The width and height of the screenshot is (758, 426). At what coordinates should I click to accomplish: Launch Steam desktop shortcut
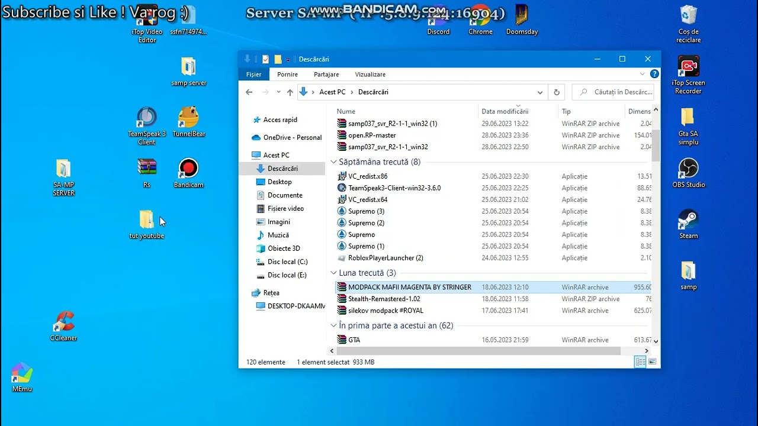(688, 224)
